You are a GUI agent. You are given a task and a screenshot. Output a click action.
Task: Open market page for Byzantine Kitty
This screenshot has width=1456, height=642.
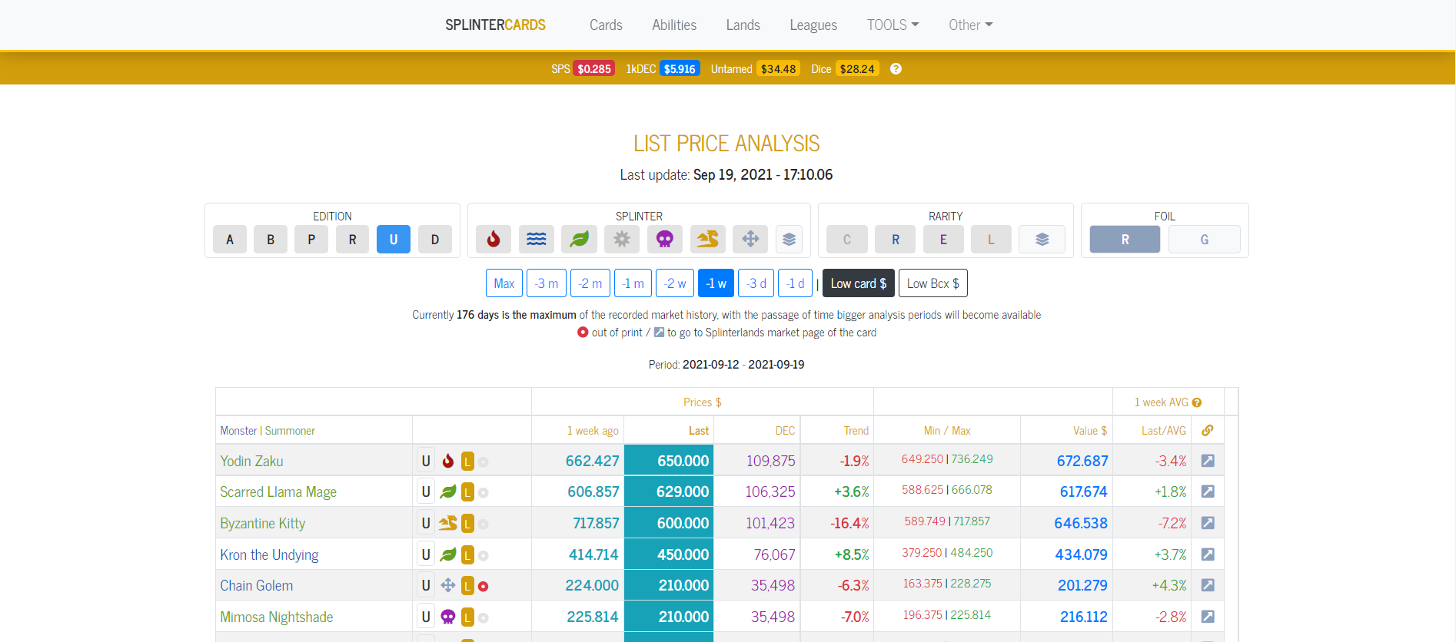[1208, 523]
